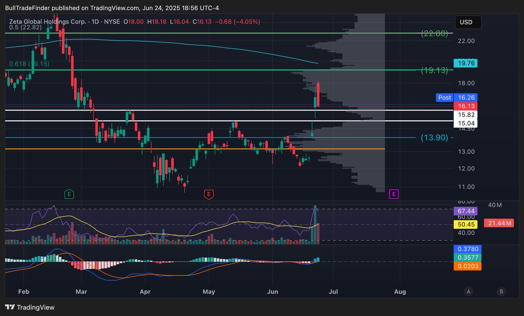Click the Post 16.26 price label

(x=456, y=97)
